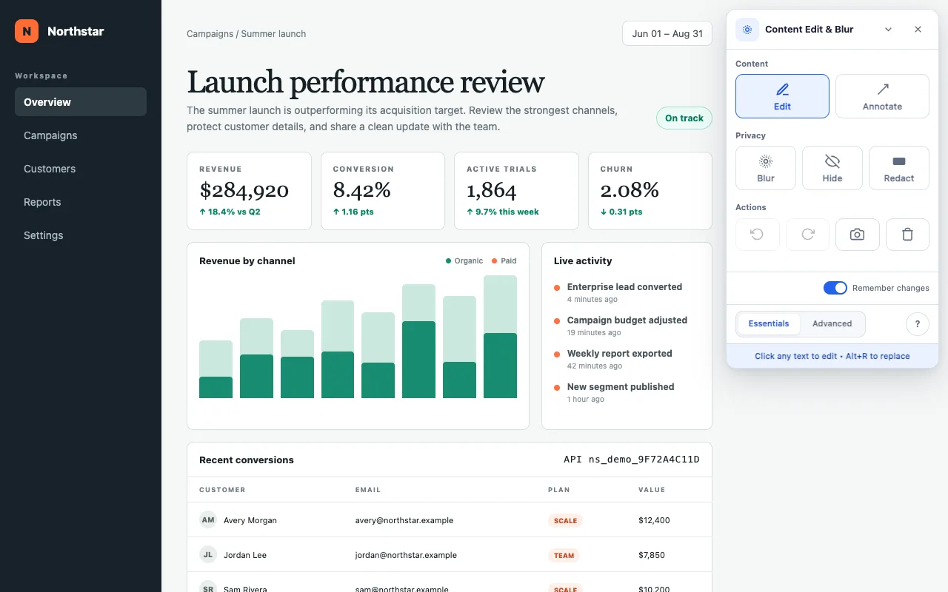This screenshot has height=592, width=948.
Task: Click avery@northstar.example email
Action: [404, 520]
